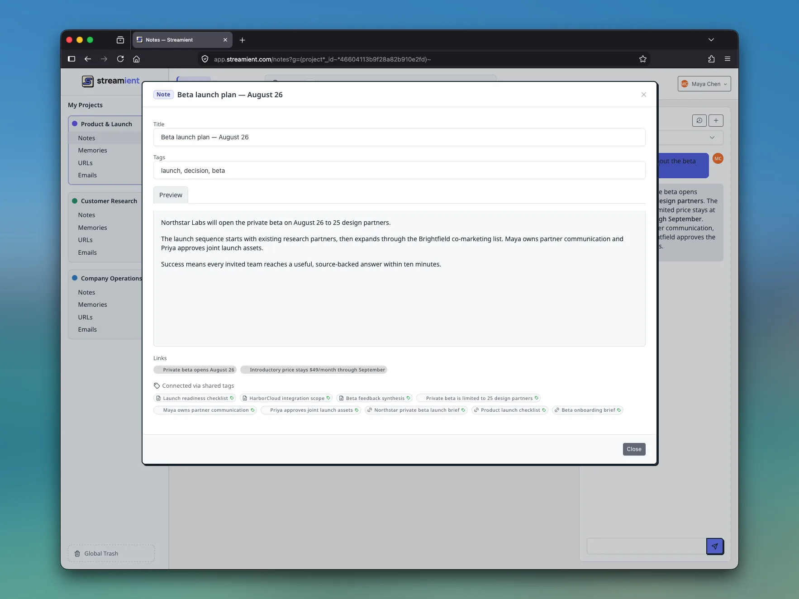
Task: Open the Northstar private beta launch brief link
Action: coord(416,410)
